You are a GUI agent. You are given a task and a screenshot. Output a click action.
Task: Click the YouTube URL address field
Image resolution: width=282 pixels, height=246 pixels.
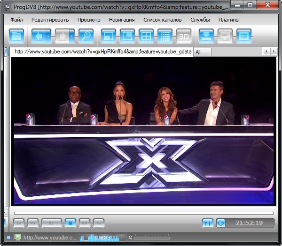tap(102, 52)
